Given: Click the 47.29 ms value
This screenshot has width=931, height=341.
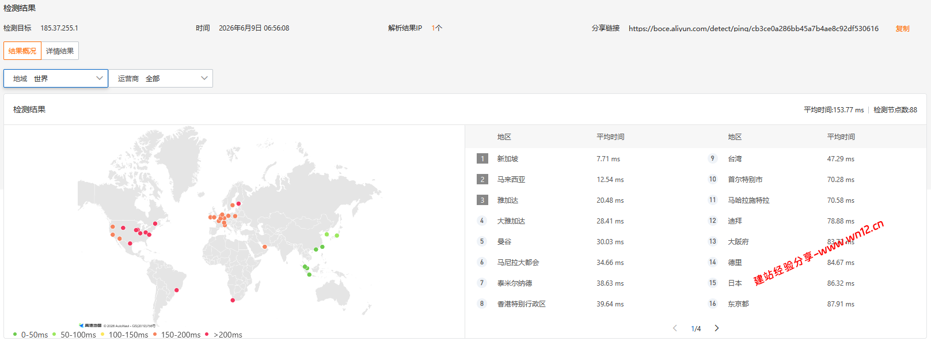Looking at the screenshot, I should (x=841, y=159).
